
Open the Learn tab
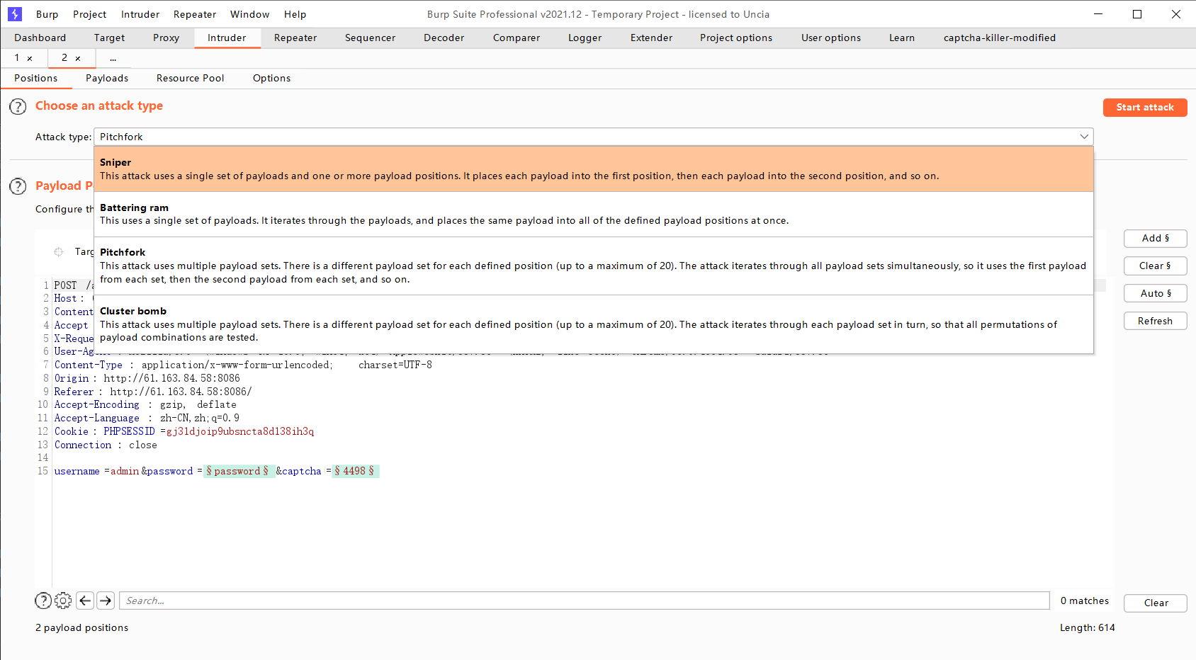point(902,38)
